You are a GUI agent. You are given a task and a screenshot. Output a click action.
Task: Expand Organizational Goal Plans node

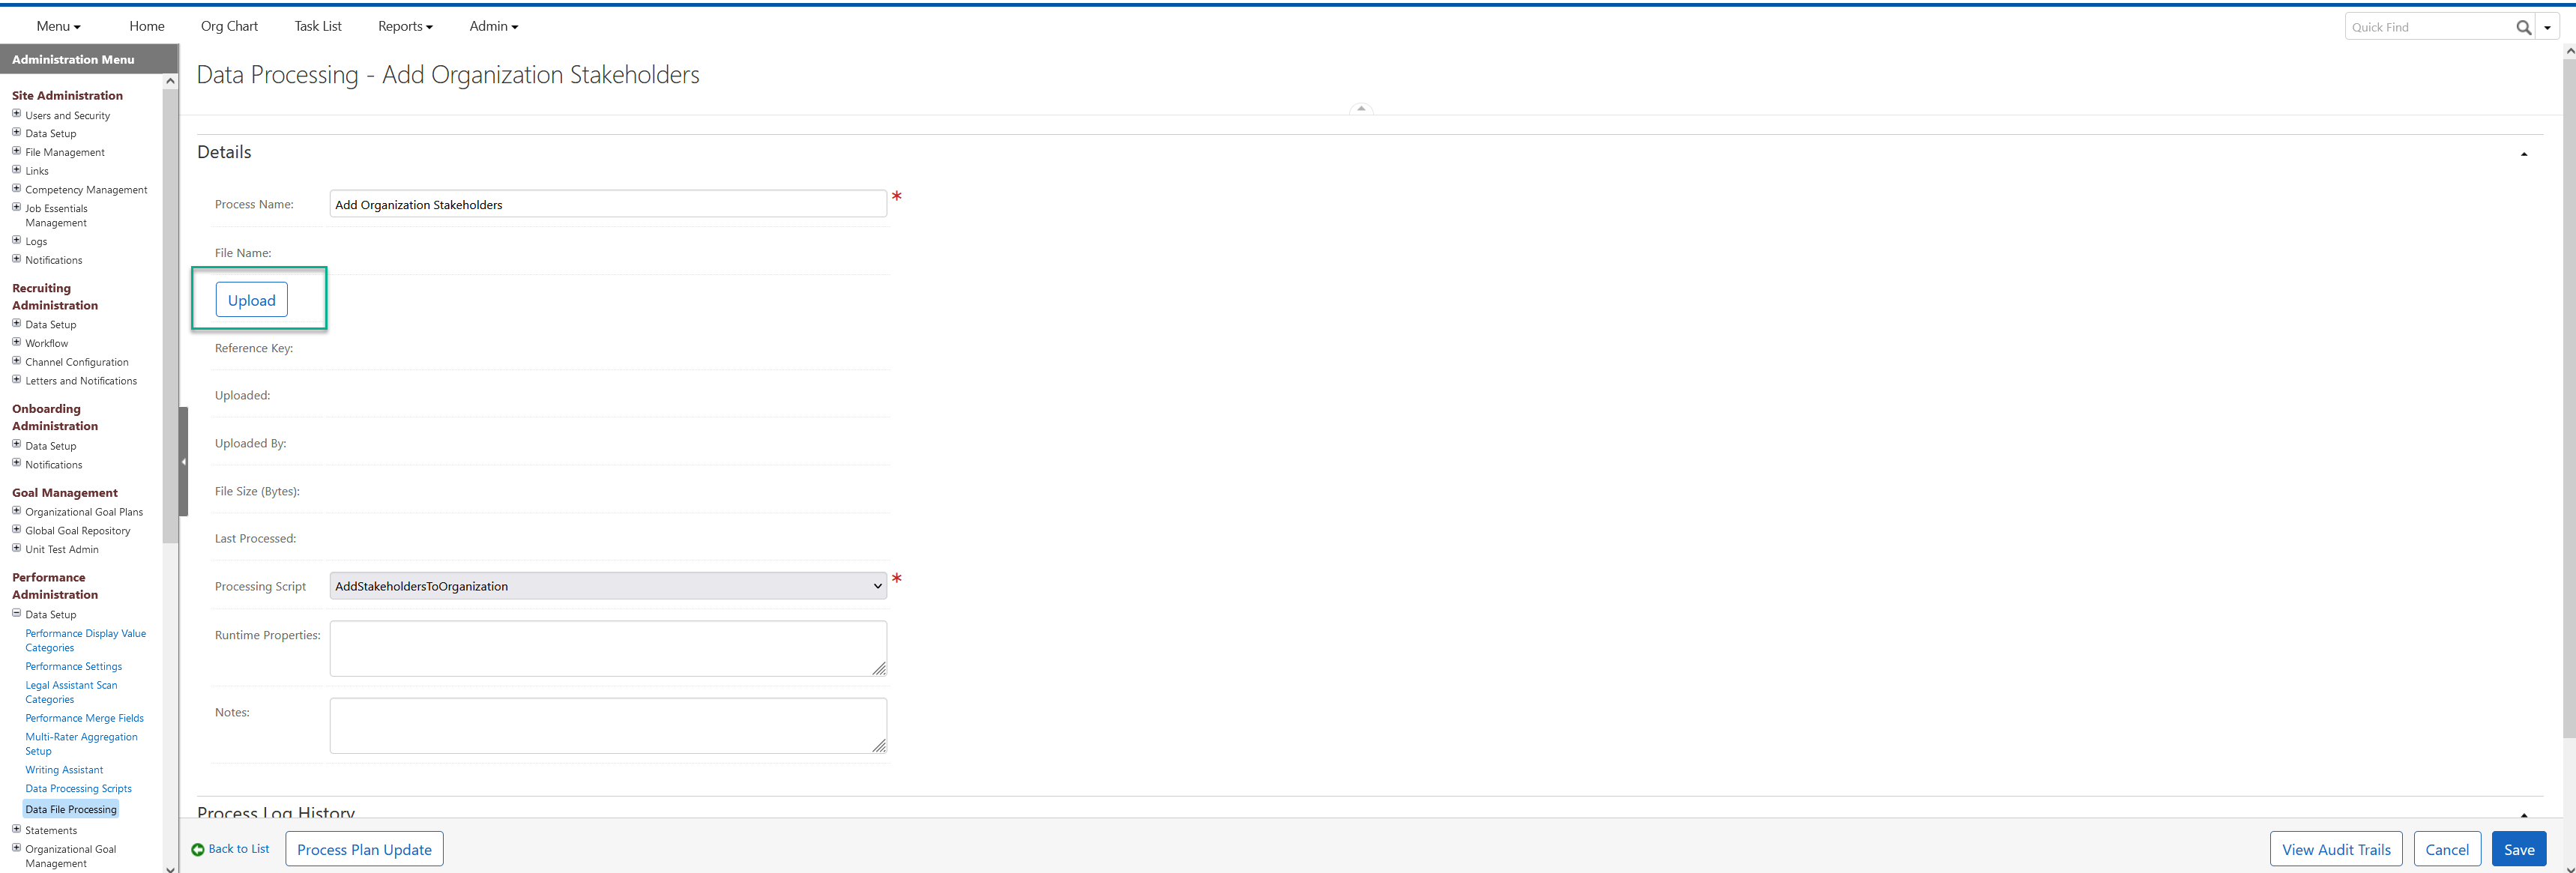(16, 510)
